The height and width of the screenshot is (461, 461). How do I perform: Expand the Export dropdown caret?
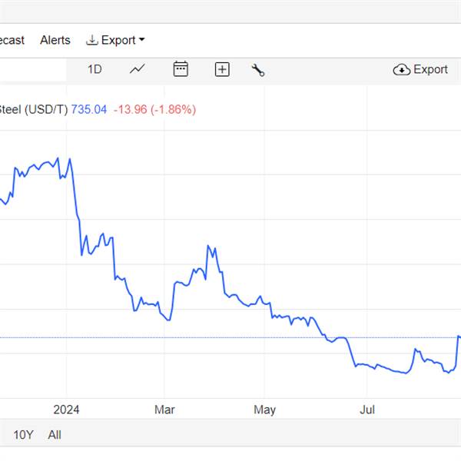(141, 39)
